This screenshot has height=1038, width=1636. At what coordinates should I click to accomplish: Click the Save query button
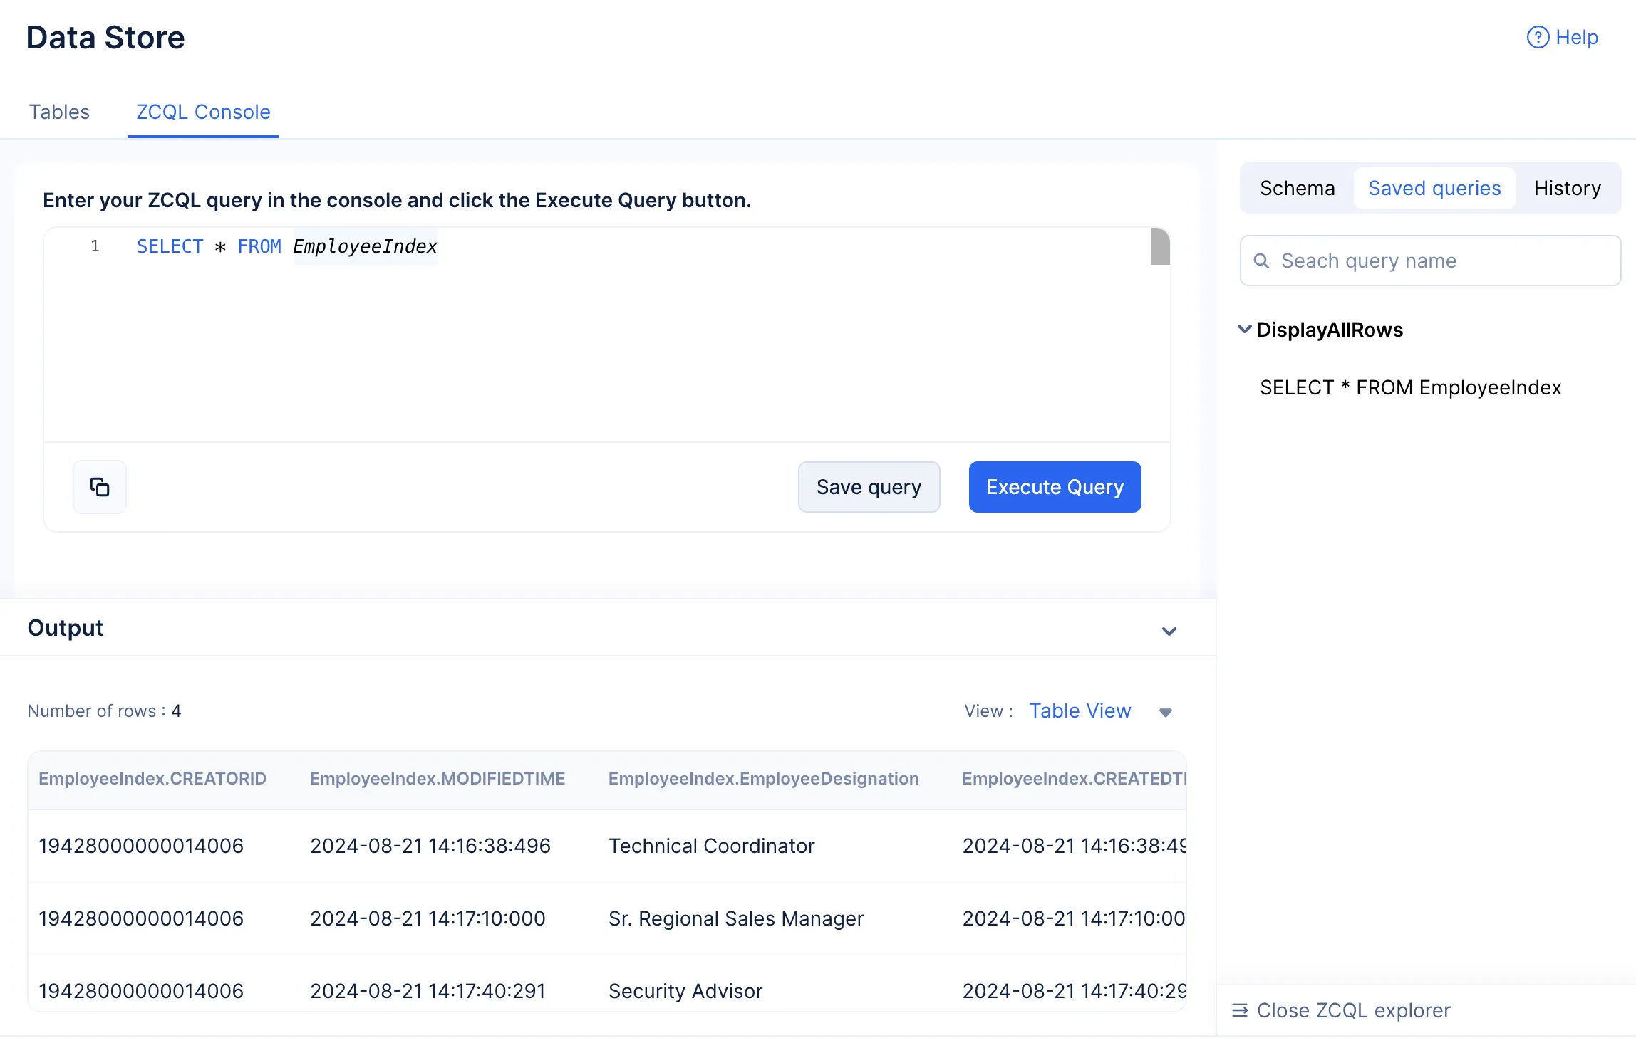(x=869, y=487)
